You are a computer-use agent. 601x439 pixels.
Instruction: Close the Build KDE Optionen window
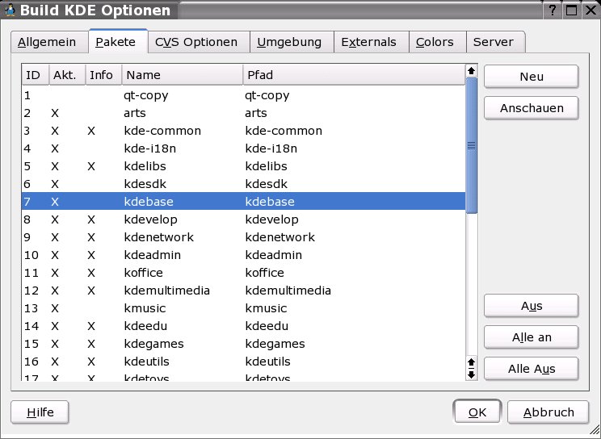click(590, 10)
